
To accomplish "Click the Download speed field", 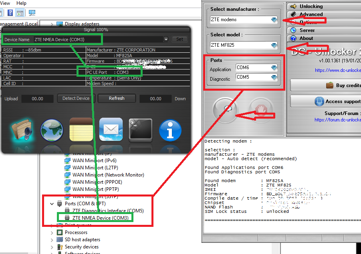I will (155, 99).
